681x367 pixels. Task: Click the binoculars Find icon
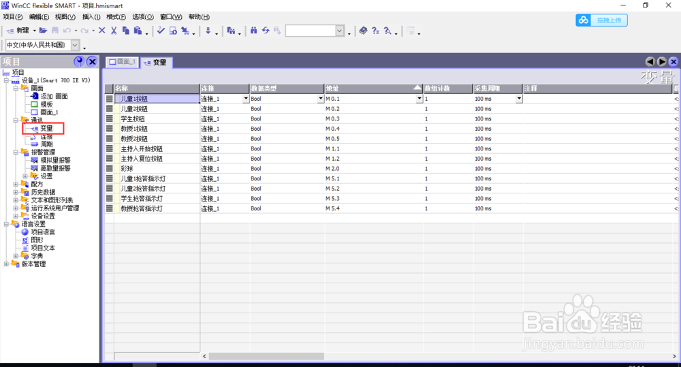(253, 31)
